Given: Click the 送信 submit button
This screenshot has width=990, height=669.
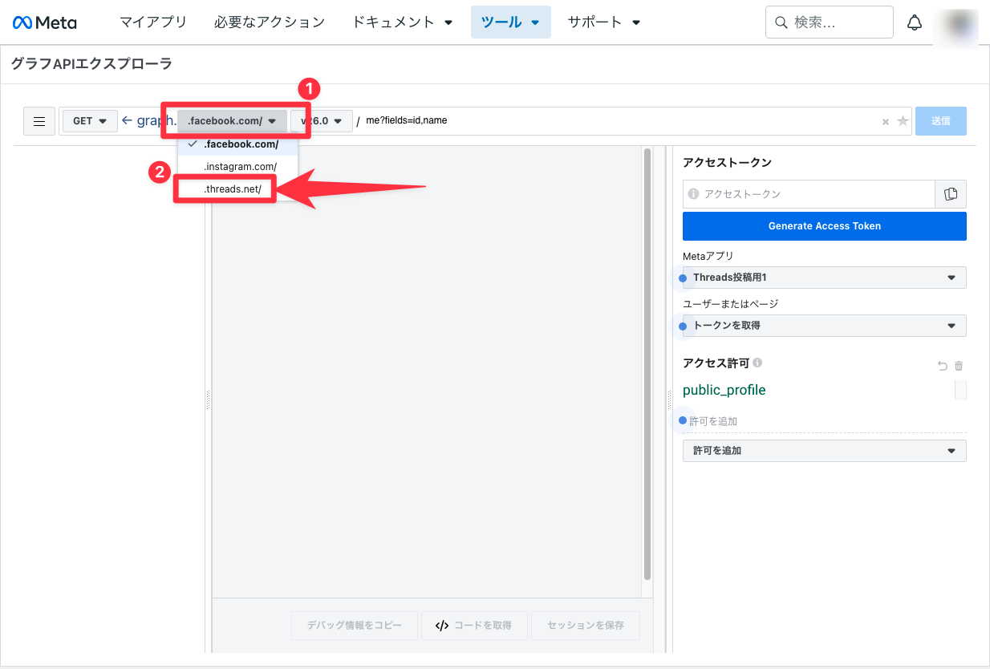Looking at the screenshot, I should 941,121.
